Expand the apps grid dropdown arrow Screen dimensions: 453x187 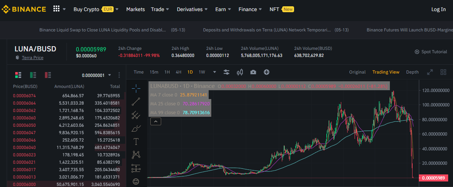pos(64,9)
